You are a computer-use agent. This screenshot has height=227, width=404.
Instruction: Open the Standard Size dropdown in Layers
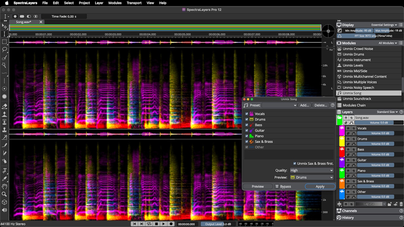tap(387, 112)
